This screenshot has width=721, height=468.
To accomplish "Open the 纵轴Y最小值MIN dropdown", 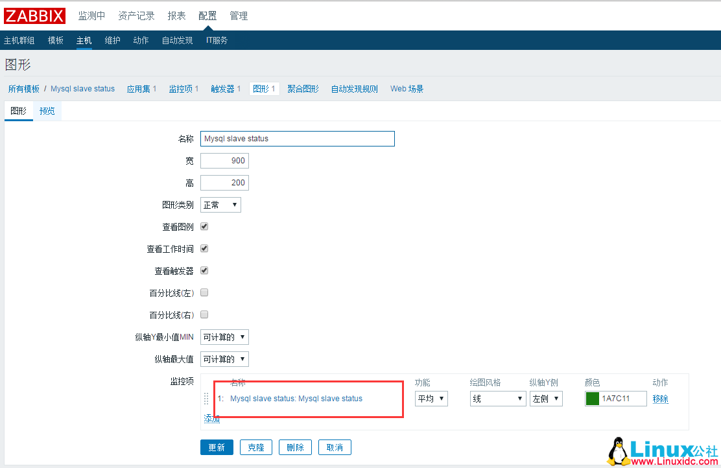I will click(x=224, y=336).
